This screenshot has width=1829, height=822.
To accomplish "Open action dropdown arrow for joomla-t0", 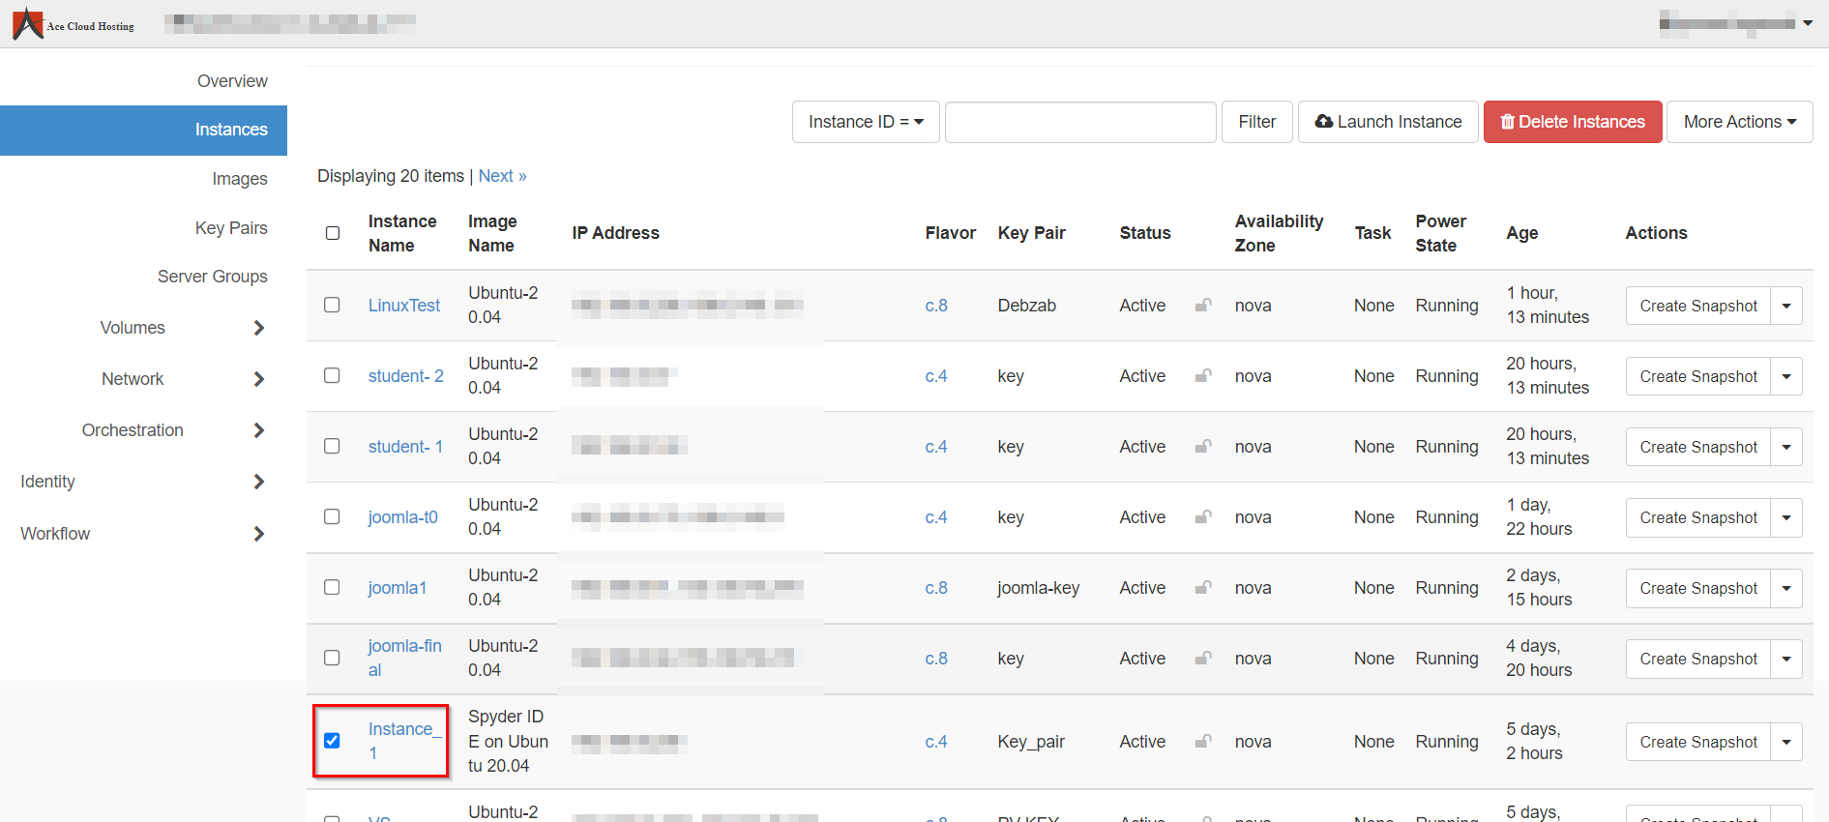I will [1785, 517].
